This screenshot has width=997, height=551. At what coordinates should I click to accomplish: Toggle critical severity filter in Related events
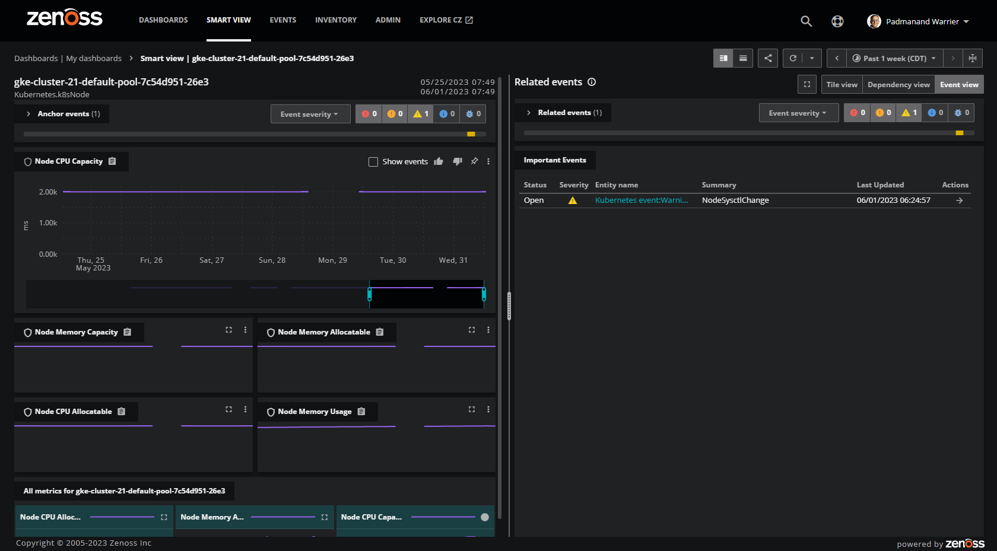pos(858,113)
